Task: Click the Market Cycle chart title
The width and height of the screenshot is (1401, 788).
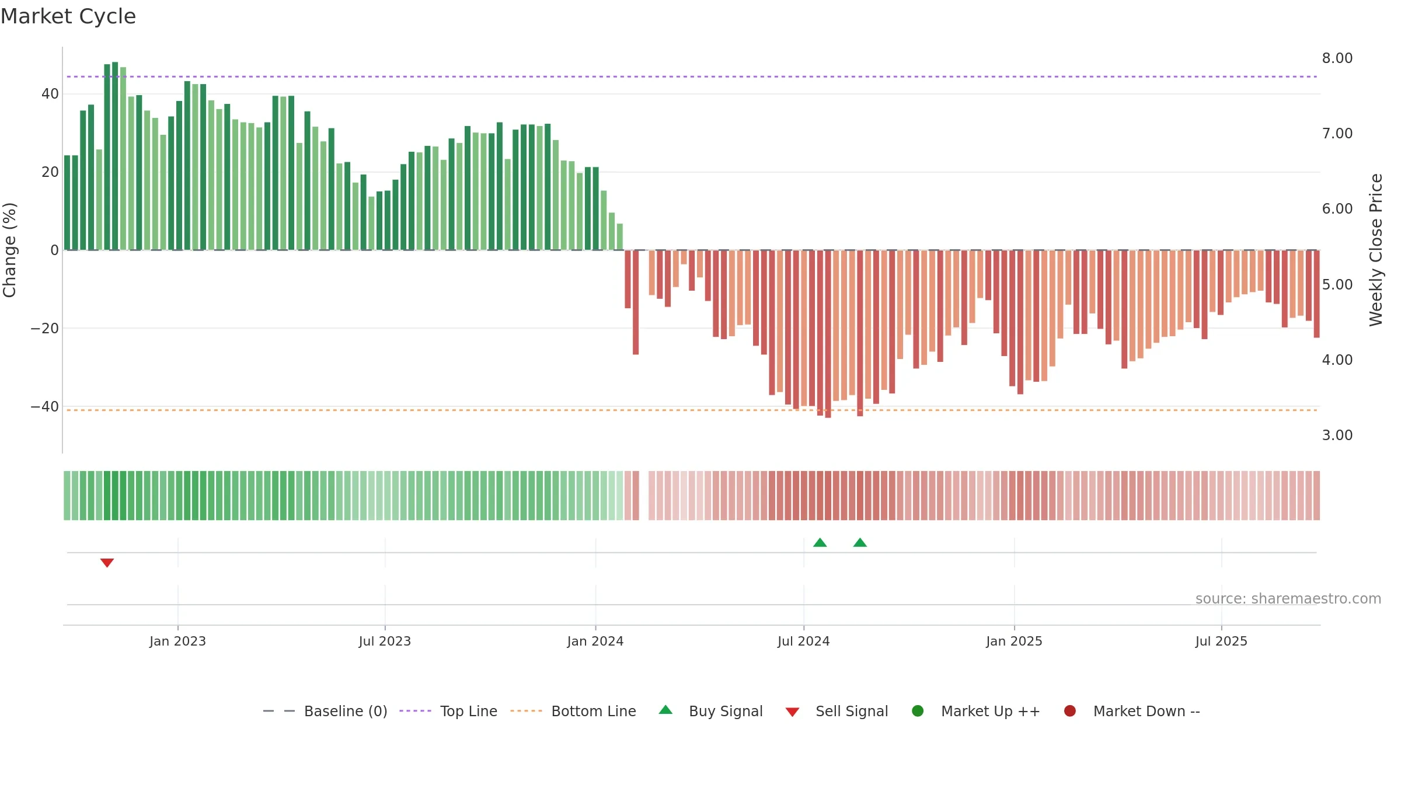Action: click(68, 16)
